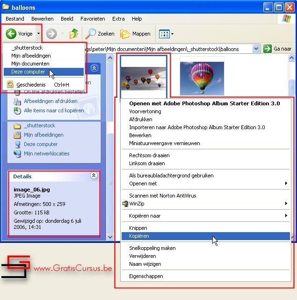This screenshot has width=297, height=300.
Task: Click left pane scrollbar down arrow
Action: pos(110,237)
